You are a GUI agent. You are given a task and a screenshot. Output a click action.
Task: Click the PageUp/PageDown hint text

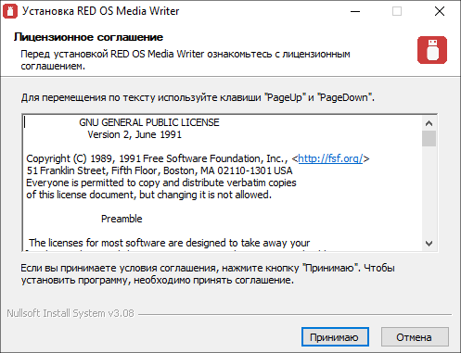(x=198, y=97)
